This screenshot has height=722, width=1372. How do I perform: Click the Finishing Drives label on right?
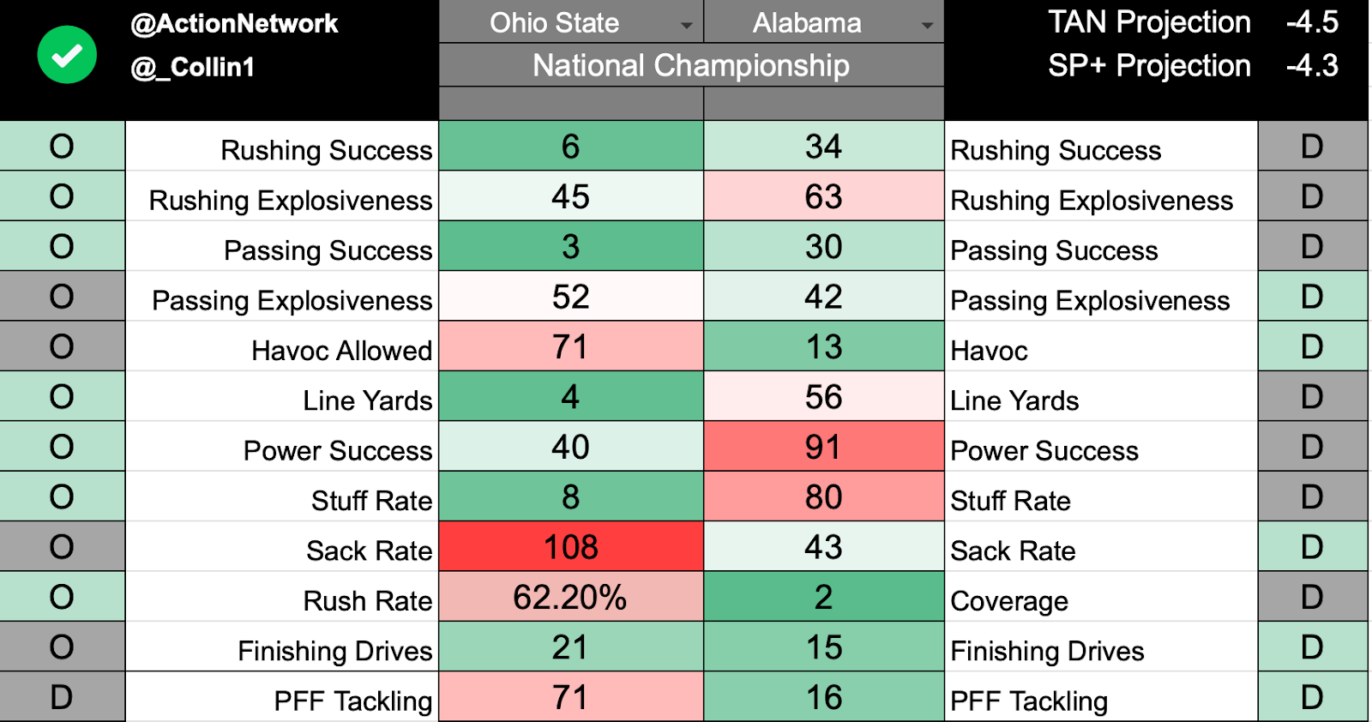pyautogui.click(x=1047, y=651)
